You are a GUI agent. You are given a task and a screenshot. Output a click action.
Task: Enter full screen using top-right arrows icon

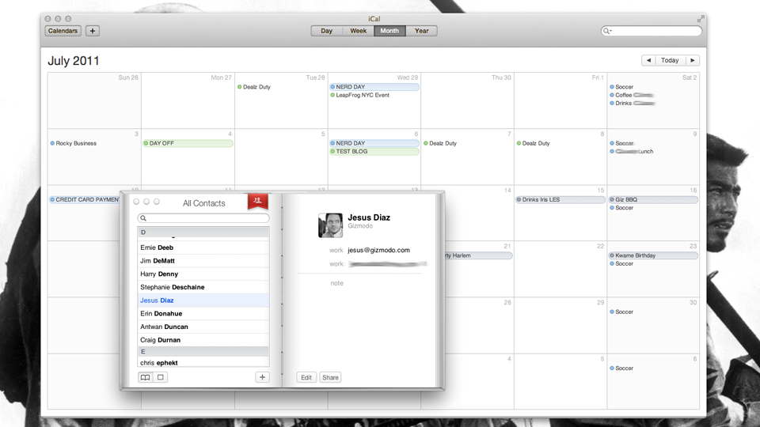point(701,19)
